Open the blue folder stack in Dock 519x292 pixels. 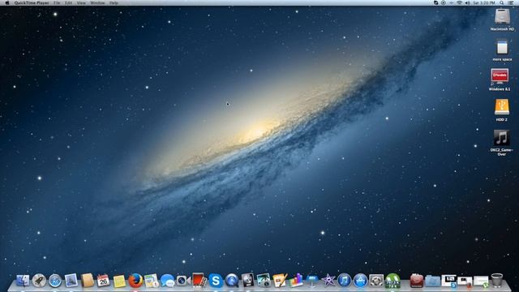coord(432,281)
